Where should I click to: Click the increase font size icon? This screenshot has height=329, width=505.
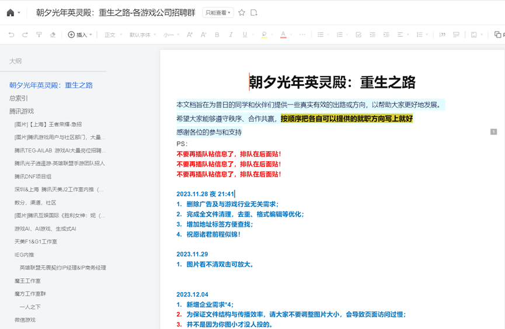189,35
